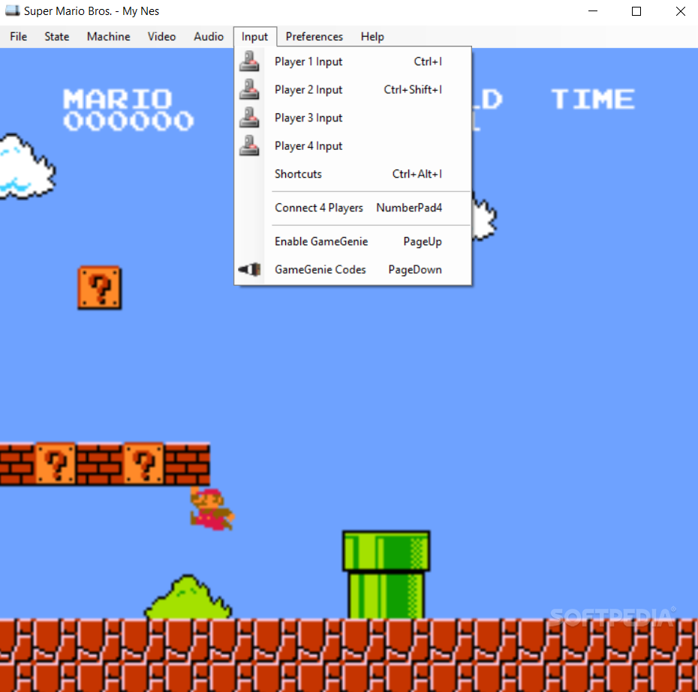Expand the Machine menu
Viewport: 698px width, 692px height.
108,37
